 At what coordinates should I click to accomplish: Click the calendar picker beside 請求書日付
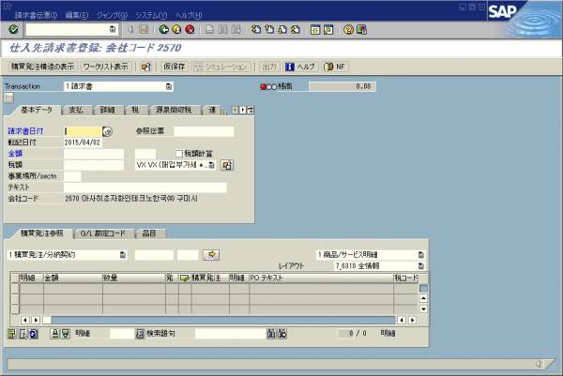(106, 131)
